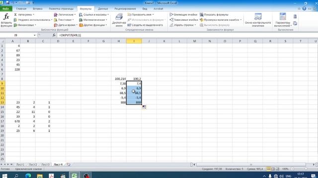Click the taskbar search icon
Viewport: 318px width, 178px height.
coord(16,176)
